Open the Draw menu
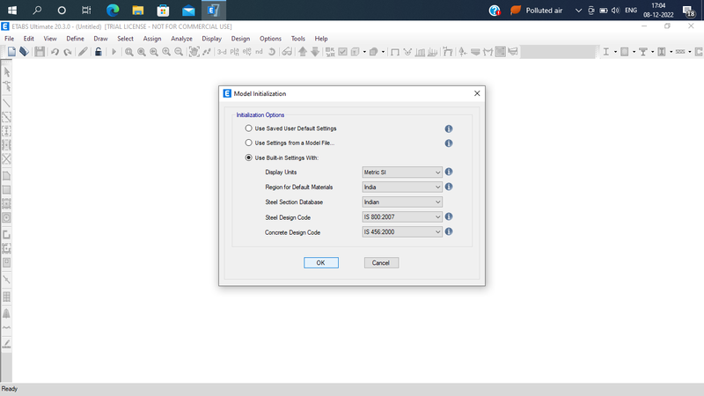704x396 pixels. (x=100, y=39)
